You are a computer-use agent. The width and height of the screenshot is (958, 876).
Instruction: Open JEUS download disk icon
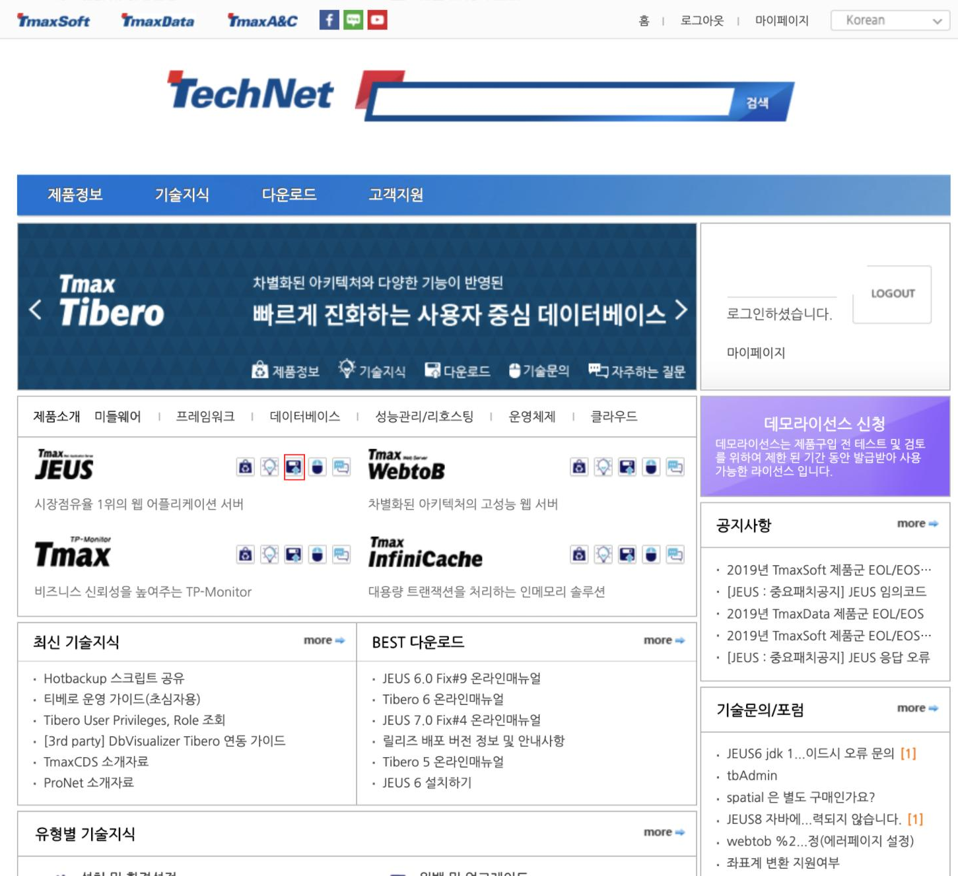(294, 467)
